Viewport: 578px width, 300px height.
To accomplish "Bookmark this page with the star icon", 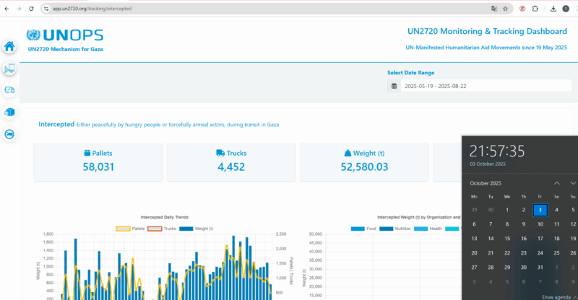I will (505, 9).
